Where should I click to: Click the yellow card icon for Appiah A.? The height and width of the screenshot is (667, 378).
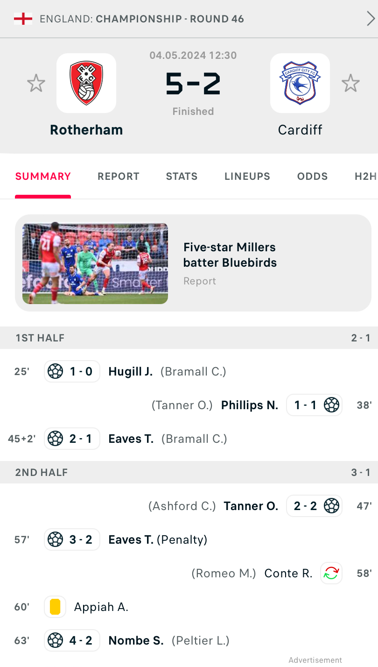[x=55, y=607]
